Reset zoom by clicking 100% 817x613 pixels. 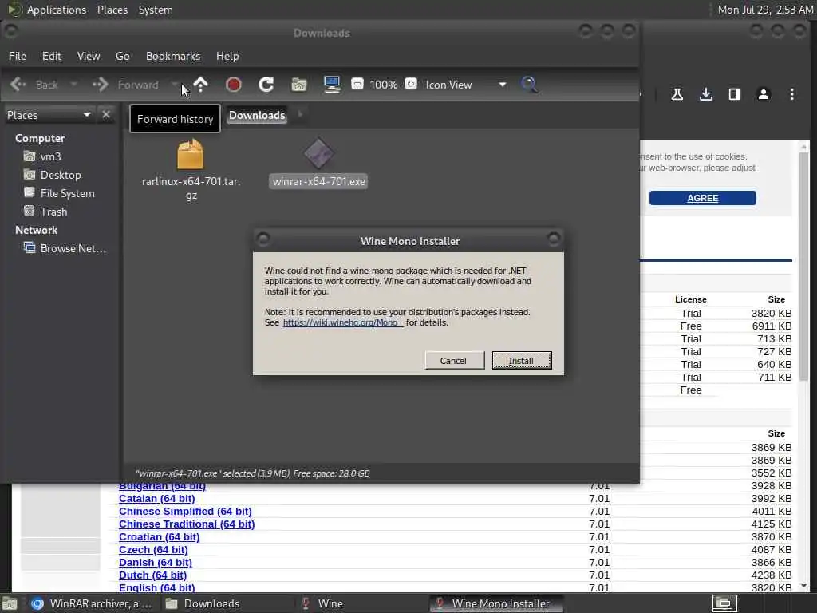point(384,85)
